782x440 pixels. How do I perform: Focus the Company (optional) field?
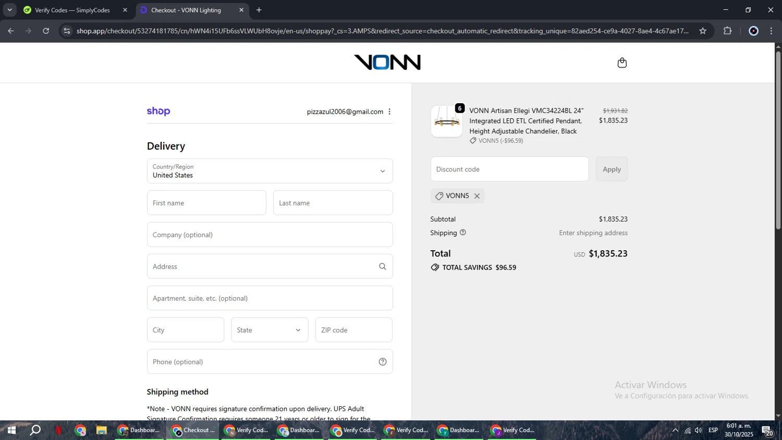pos(270,235)
